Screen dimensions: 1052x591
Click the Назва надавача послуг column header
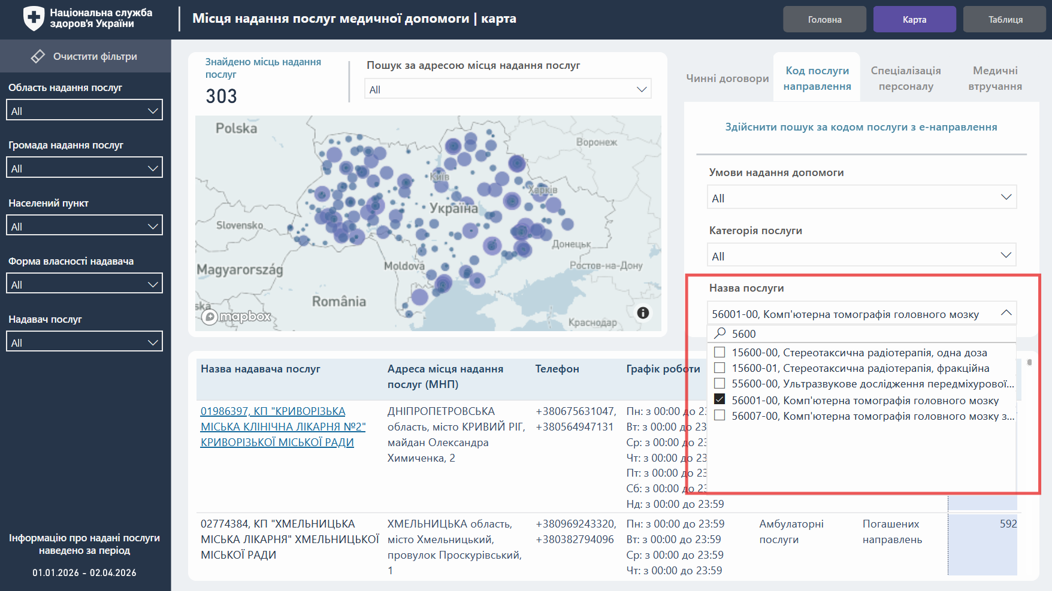coord(260,369)
